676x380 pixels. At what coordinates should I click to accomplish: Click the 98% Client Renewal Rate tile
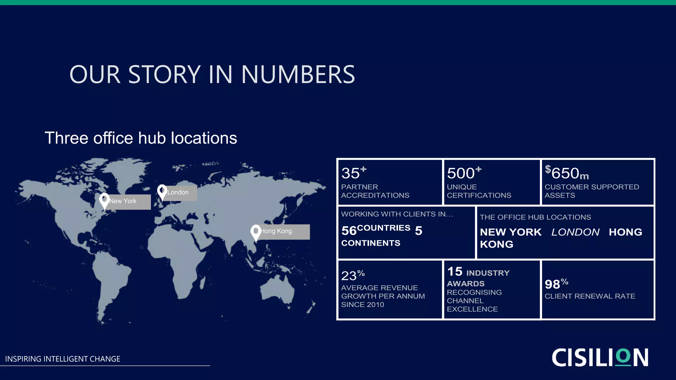click(x=597, y=290)
